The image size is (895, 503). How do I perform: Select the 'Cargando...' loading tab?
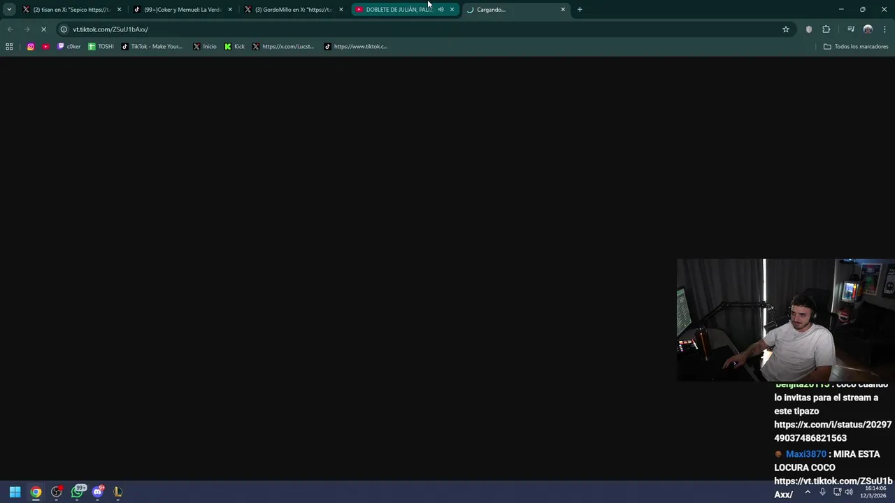(515, 10)
